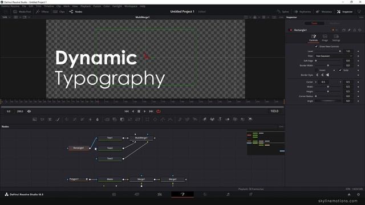Add a Blur node from the toolbar
Image resolution: width=365 pixels, height=205 pixels.
98,120
